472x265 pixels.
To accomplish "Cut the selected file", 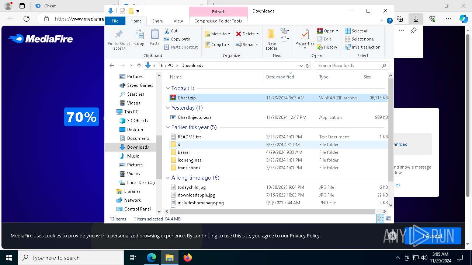I will coord(171,31).
